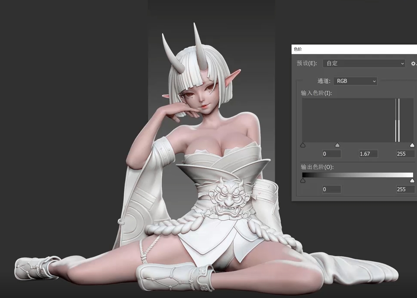Click the histogram in the Levels dialog
Viewport: 417px width, 298px height.
pos(358,120)
